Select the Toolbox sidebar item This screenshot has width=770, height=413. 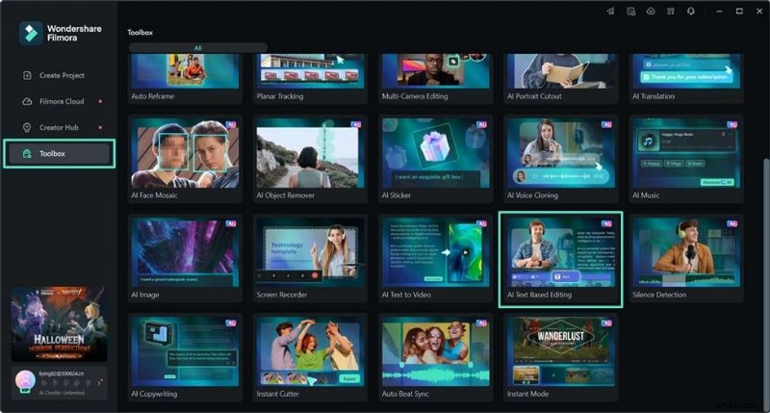[x=59, y=153]
